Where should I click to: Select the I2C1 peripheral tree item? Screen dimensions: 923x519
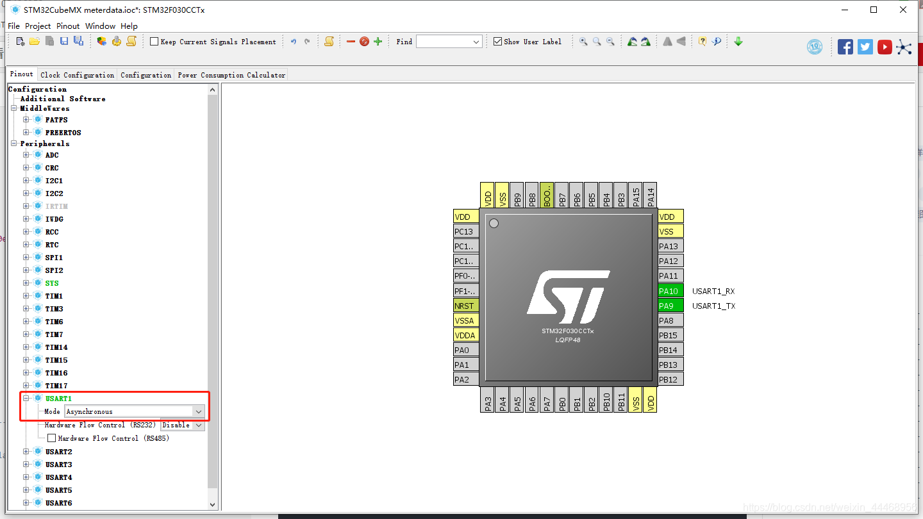(x=54, y=181)
